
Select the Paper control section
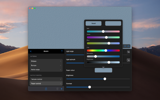[x=46, y=83]
